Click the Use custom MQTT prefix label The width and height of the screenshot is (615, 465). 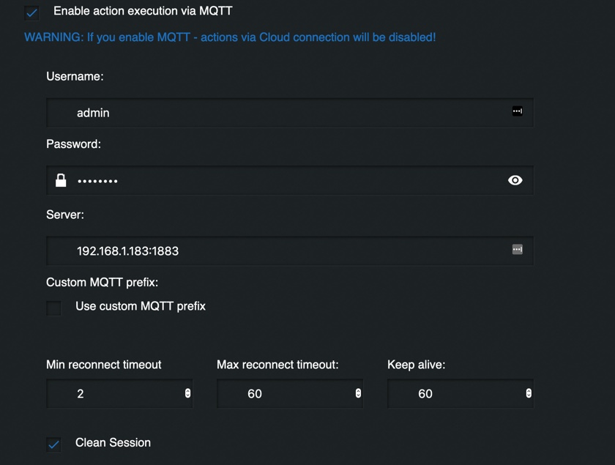141,306
